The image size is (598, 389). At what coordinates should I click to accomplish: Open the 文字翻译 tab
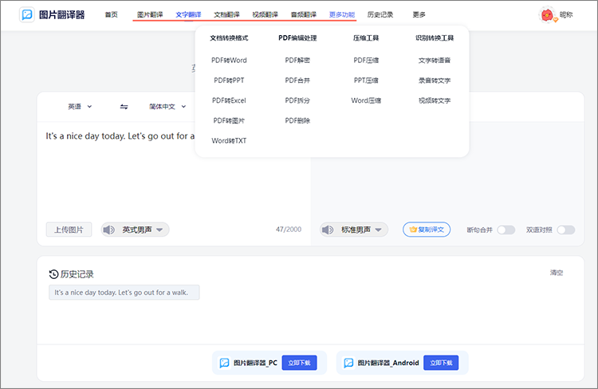(188, 15)
